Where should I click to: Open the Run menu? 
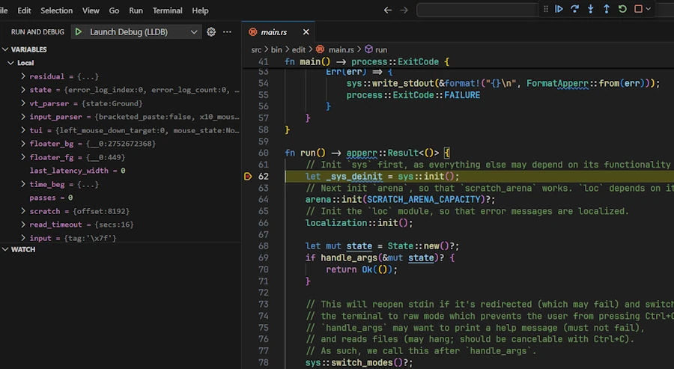click(x=136, y=10)
